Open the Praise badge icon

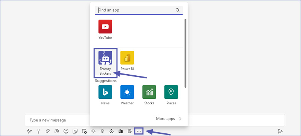[x=102, y=131]
